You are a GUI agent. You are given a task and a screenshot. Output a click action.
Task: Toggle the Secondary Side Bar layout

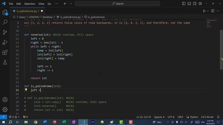coord(194,3)
